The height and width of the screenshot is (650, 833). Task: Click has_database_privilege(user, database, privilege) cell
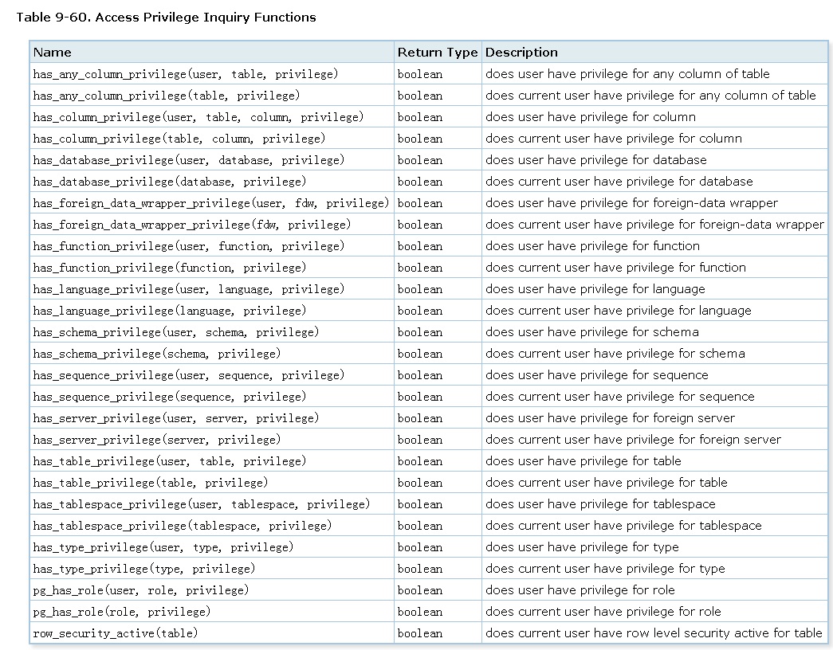(189, 160)
